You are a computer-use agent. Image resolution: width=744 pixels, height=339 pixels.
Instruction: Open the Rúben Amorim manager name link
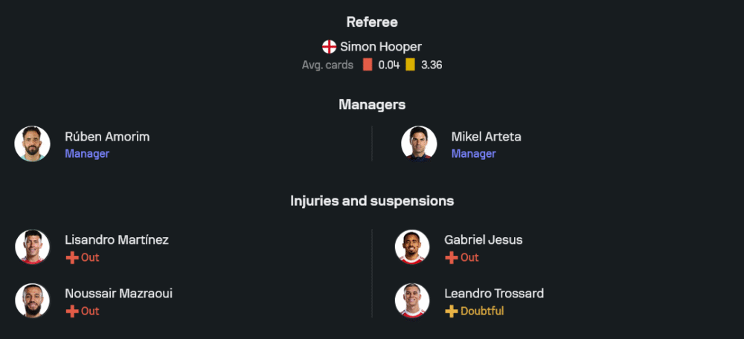pos(107,137)
